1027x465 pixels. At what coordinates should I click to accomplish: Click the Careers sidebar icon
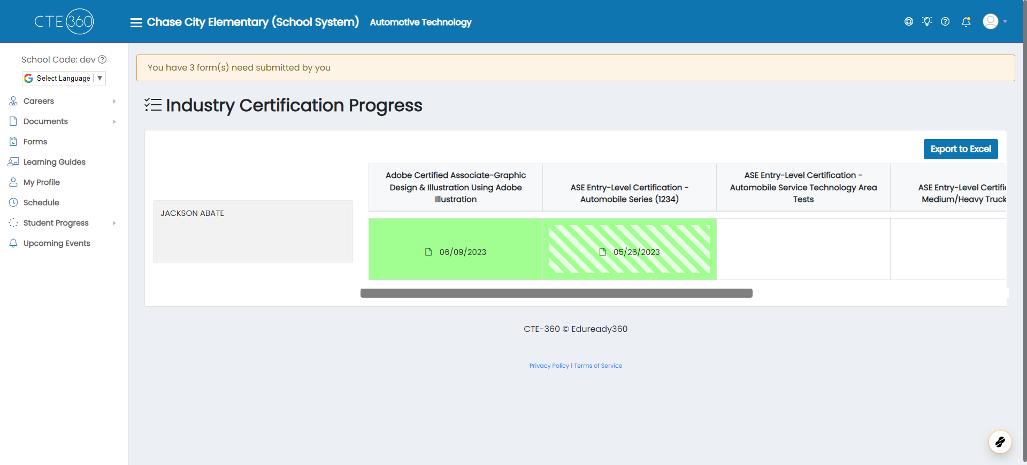[13, 101]
